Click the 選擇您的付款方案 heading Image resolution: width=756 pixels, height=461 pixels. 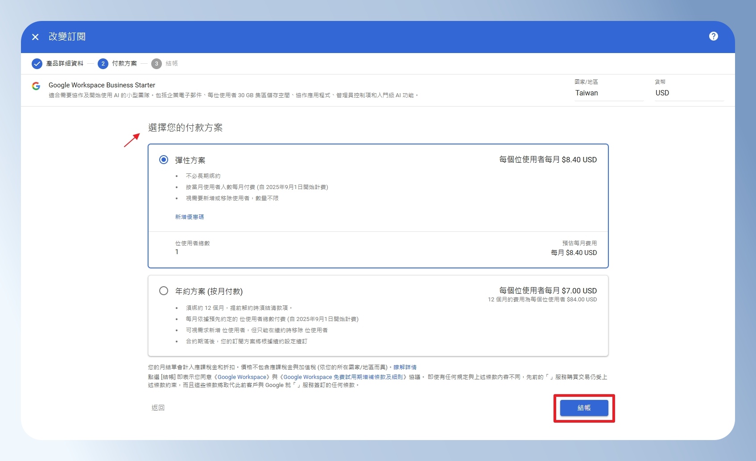[186, 128]
